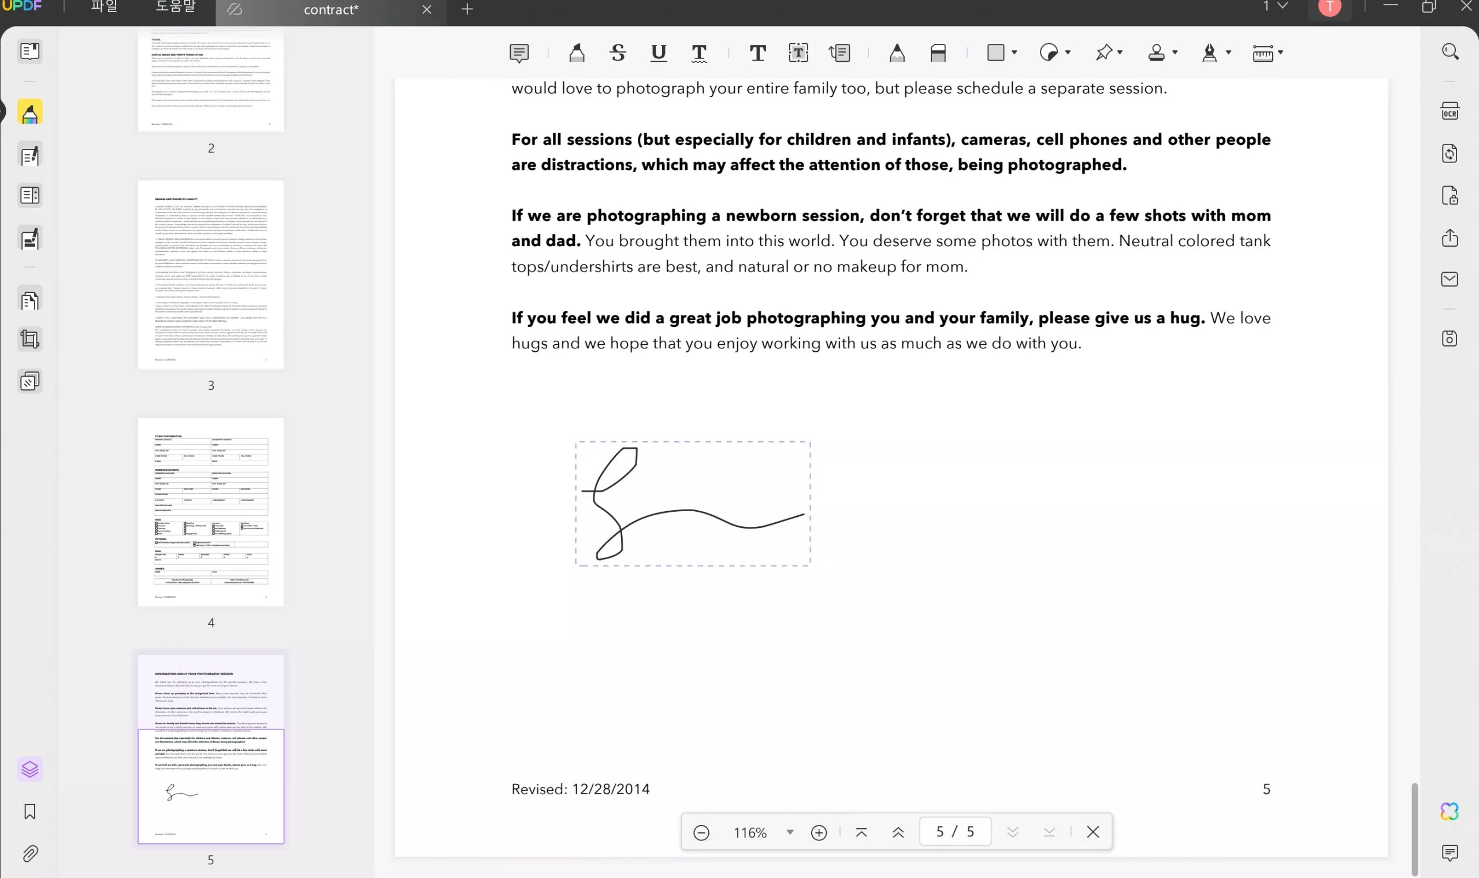The width and height of the screenshot is (1479, 878).
Task: Expand pin attachment options arrow
Action: point(1120,53)
